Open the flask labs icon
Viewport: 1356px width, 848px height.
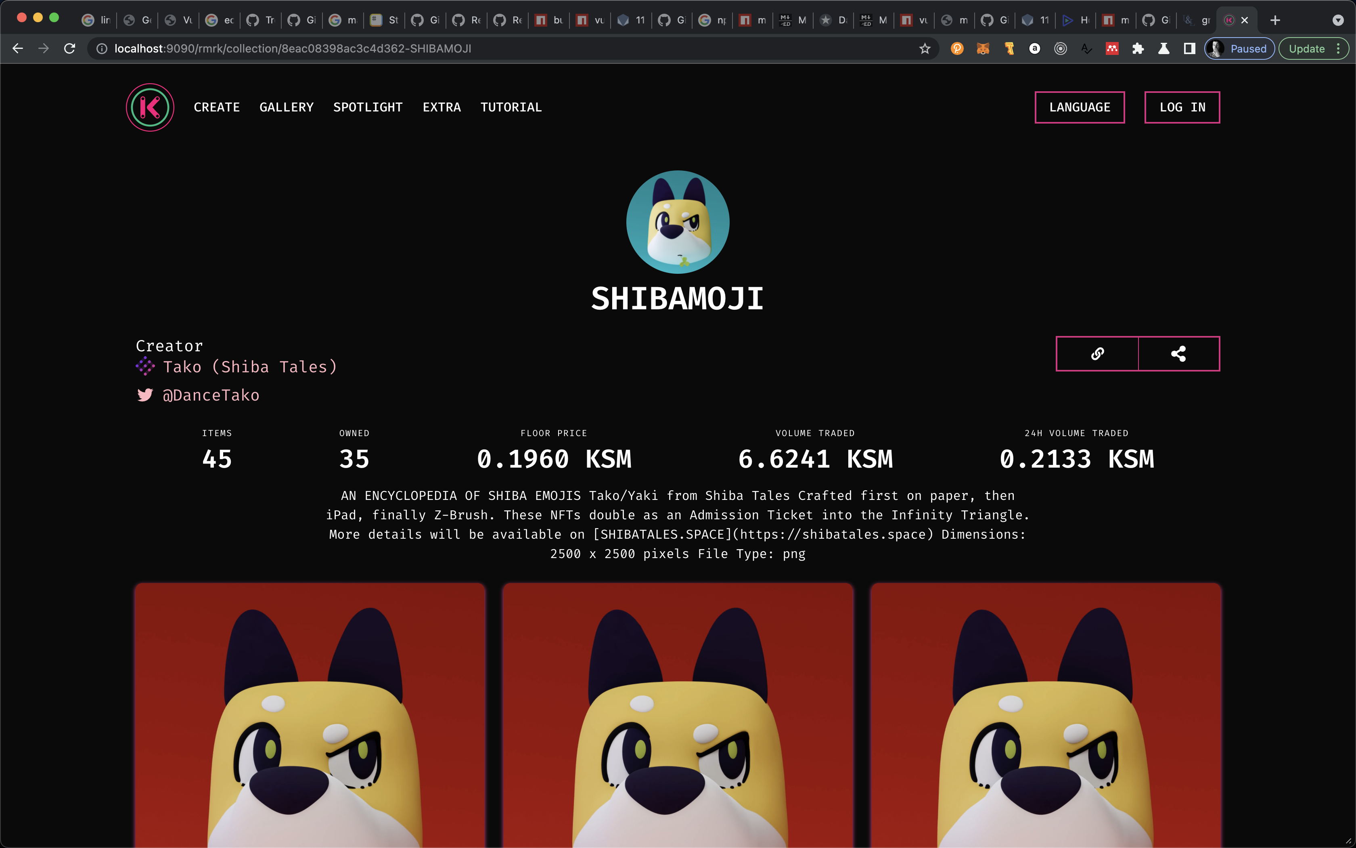pyautogui.click(x=1163, y=49)
